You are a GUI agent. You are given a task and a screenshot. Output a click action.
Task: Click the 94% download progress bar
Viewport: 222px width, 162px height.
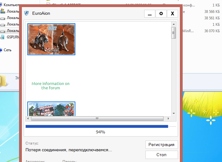point(97,126)
